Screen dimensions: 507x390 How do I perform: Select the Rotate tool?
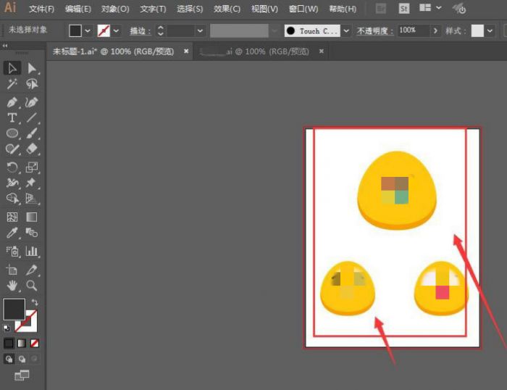(x=12, y=167)
